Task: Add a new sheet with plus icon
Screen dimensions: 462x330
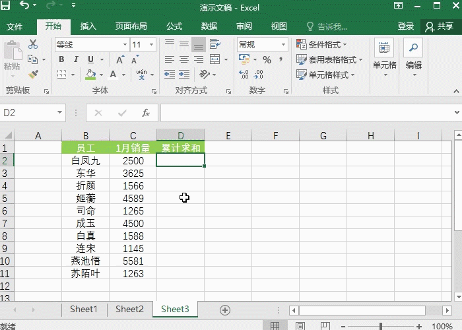Action: point(225,310)
